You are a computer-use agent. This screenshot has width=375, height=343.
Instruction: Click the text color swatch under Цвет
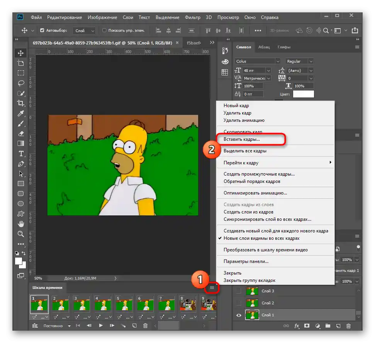pos(303,94)
